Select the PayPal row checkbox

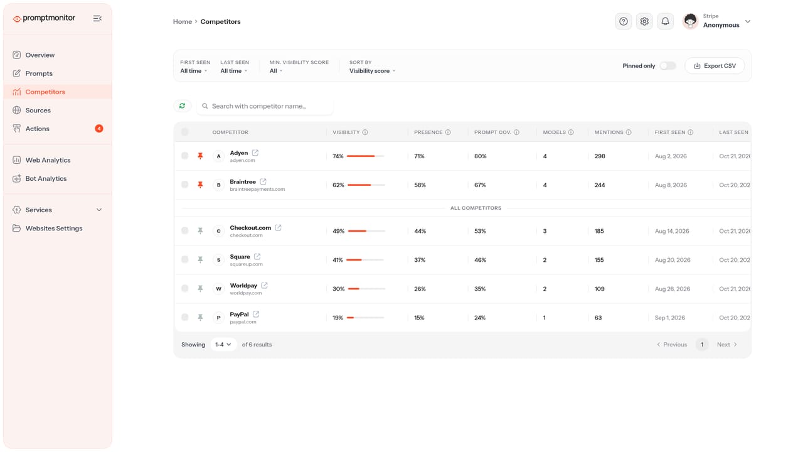(x=184, y=317)
